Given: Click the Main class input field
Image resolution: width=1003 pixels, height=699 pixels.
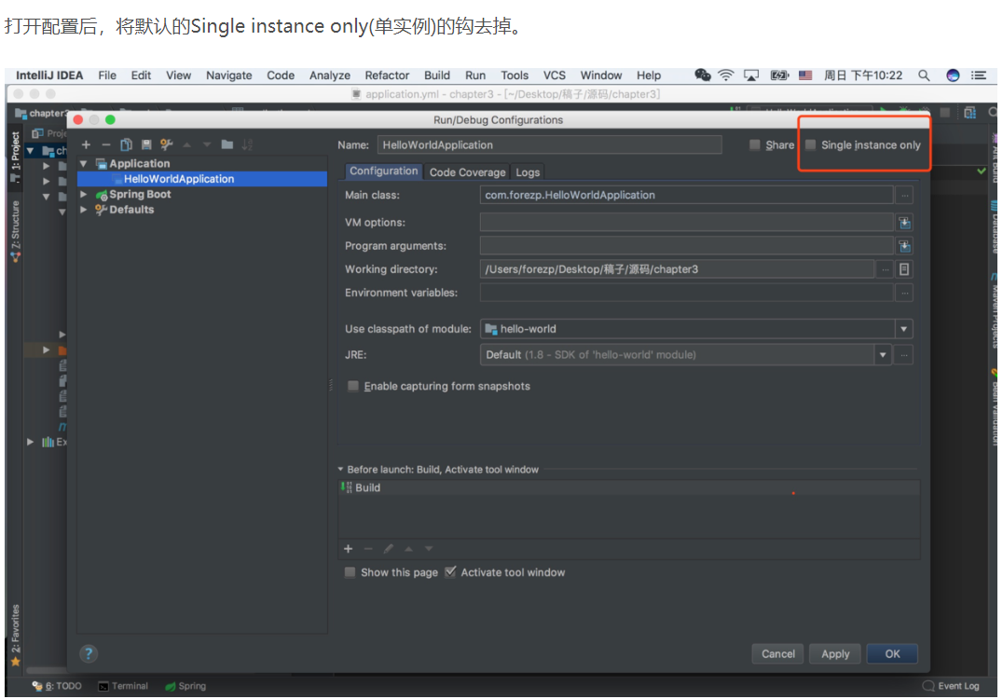Looking at the screenshot, I should (686, 195).
